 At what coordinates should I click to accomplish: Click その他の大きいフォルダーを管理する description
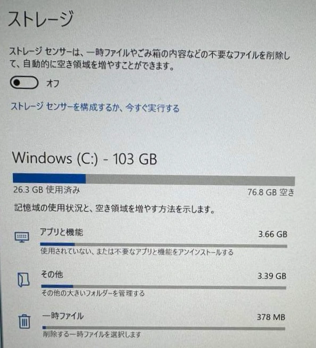coord(93,293)
